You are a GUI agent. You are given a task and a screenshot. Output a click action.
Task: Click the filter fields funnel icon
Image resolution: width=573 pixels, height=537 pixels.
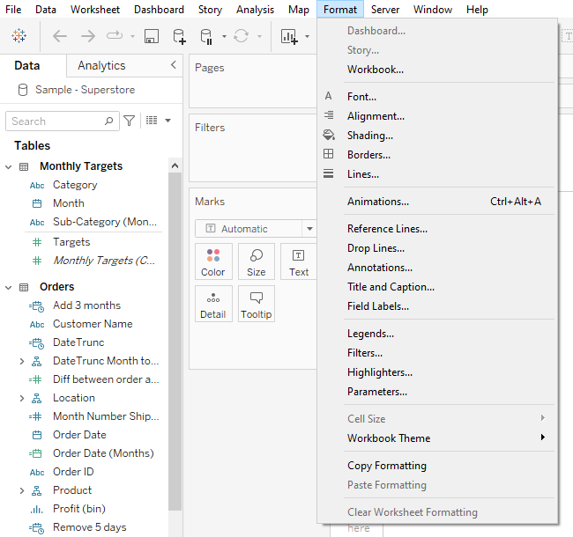pyautogui.click(x=129, y=121)
